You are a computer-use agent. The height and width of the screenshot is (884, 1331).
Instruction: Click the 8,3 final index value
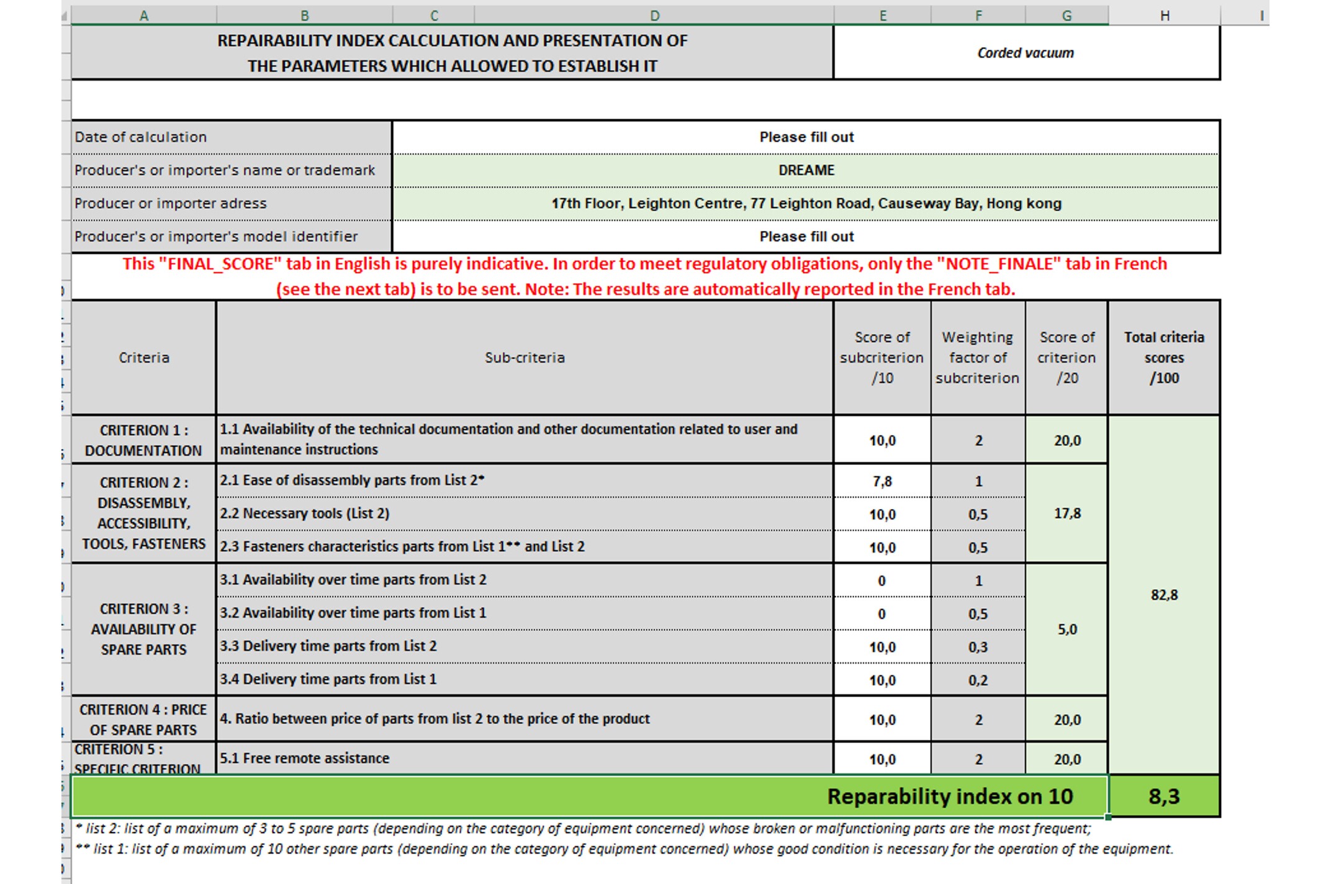point(1164,796)
